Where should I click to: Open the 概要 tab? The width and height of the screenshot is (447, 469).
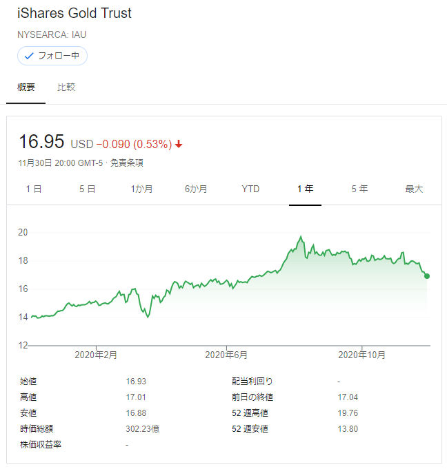pyautogui.click(x=26, y=87)
